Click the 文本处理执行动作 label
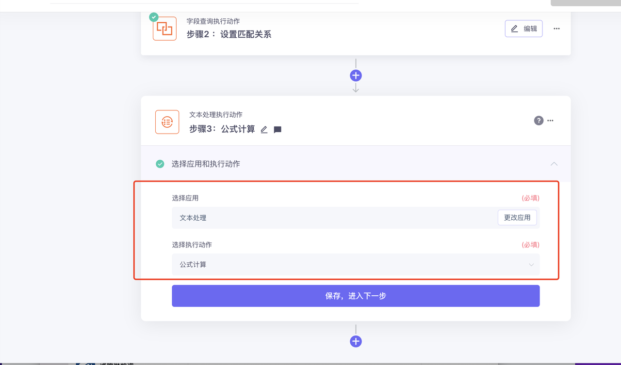 [216, 115]
